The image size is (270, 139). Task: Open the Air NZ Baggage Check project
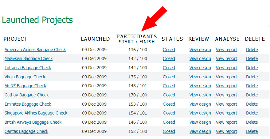25,86
